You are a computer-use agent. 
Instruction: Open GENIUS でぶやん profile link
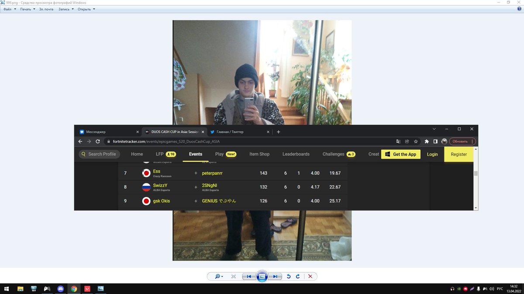[x=219, y=201]
